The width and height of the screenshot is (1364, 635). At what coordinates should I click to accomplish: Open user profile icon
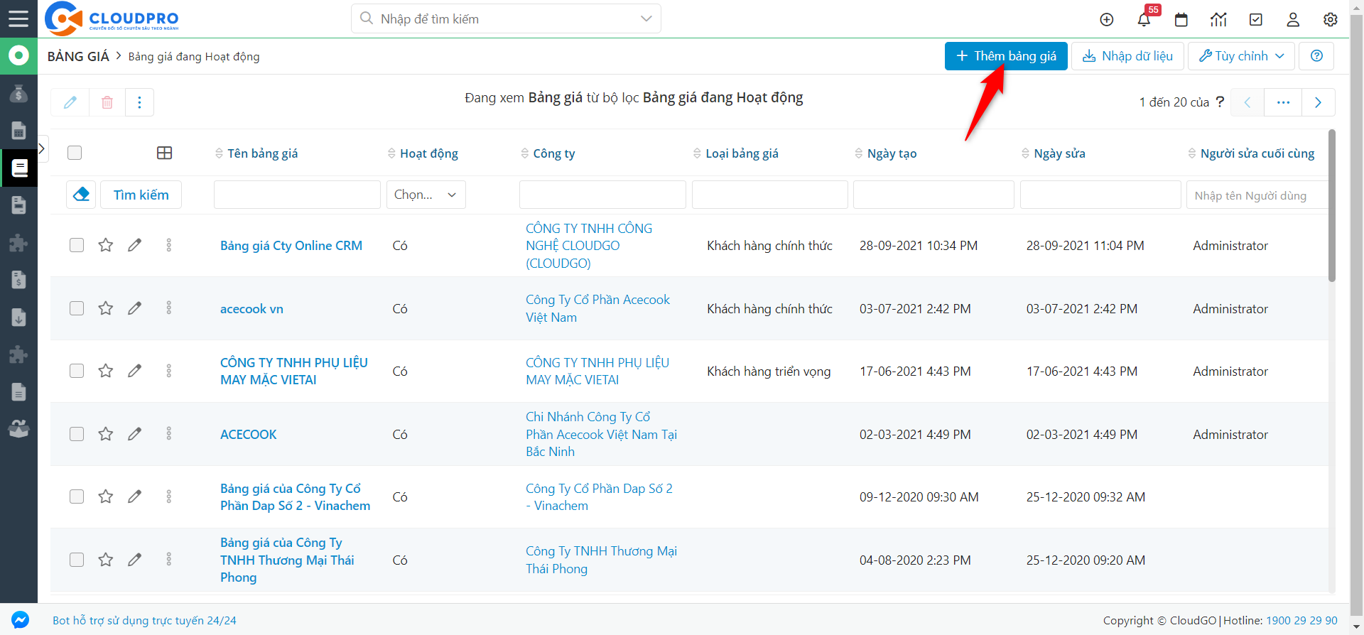[x=1293, y=19]
